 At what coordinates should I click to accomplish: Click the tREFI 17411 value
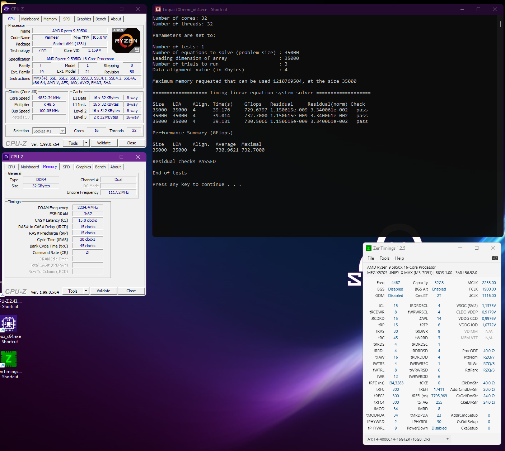tap(439, 389)
